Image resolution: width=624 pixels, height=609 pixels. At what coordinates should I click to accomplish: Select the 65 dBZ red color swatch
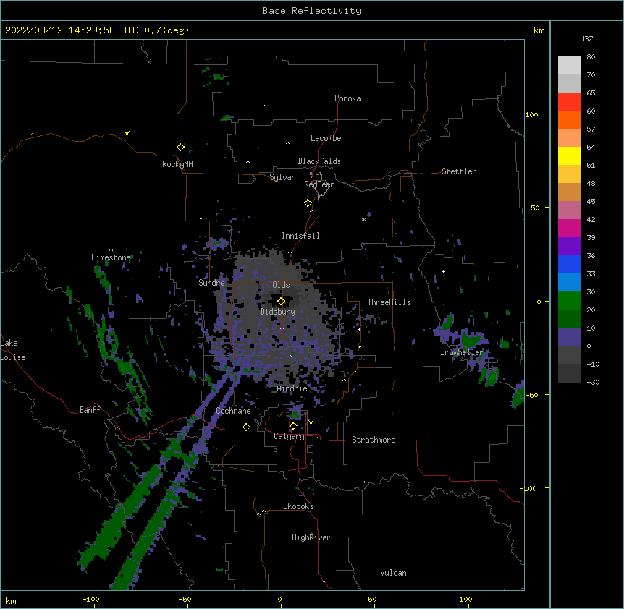click(569, 101)
